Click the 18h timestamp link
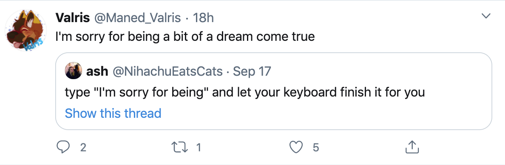 point(203,18)
